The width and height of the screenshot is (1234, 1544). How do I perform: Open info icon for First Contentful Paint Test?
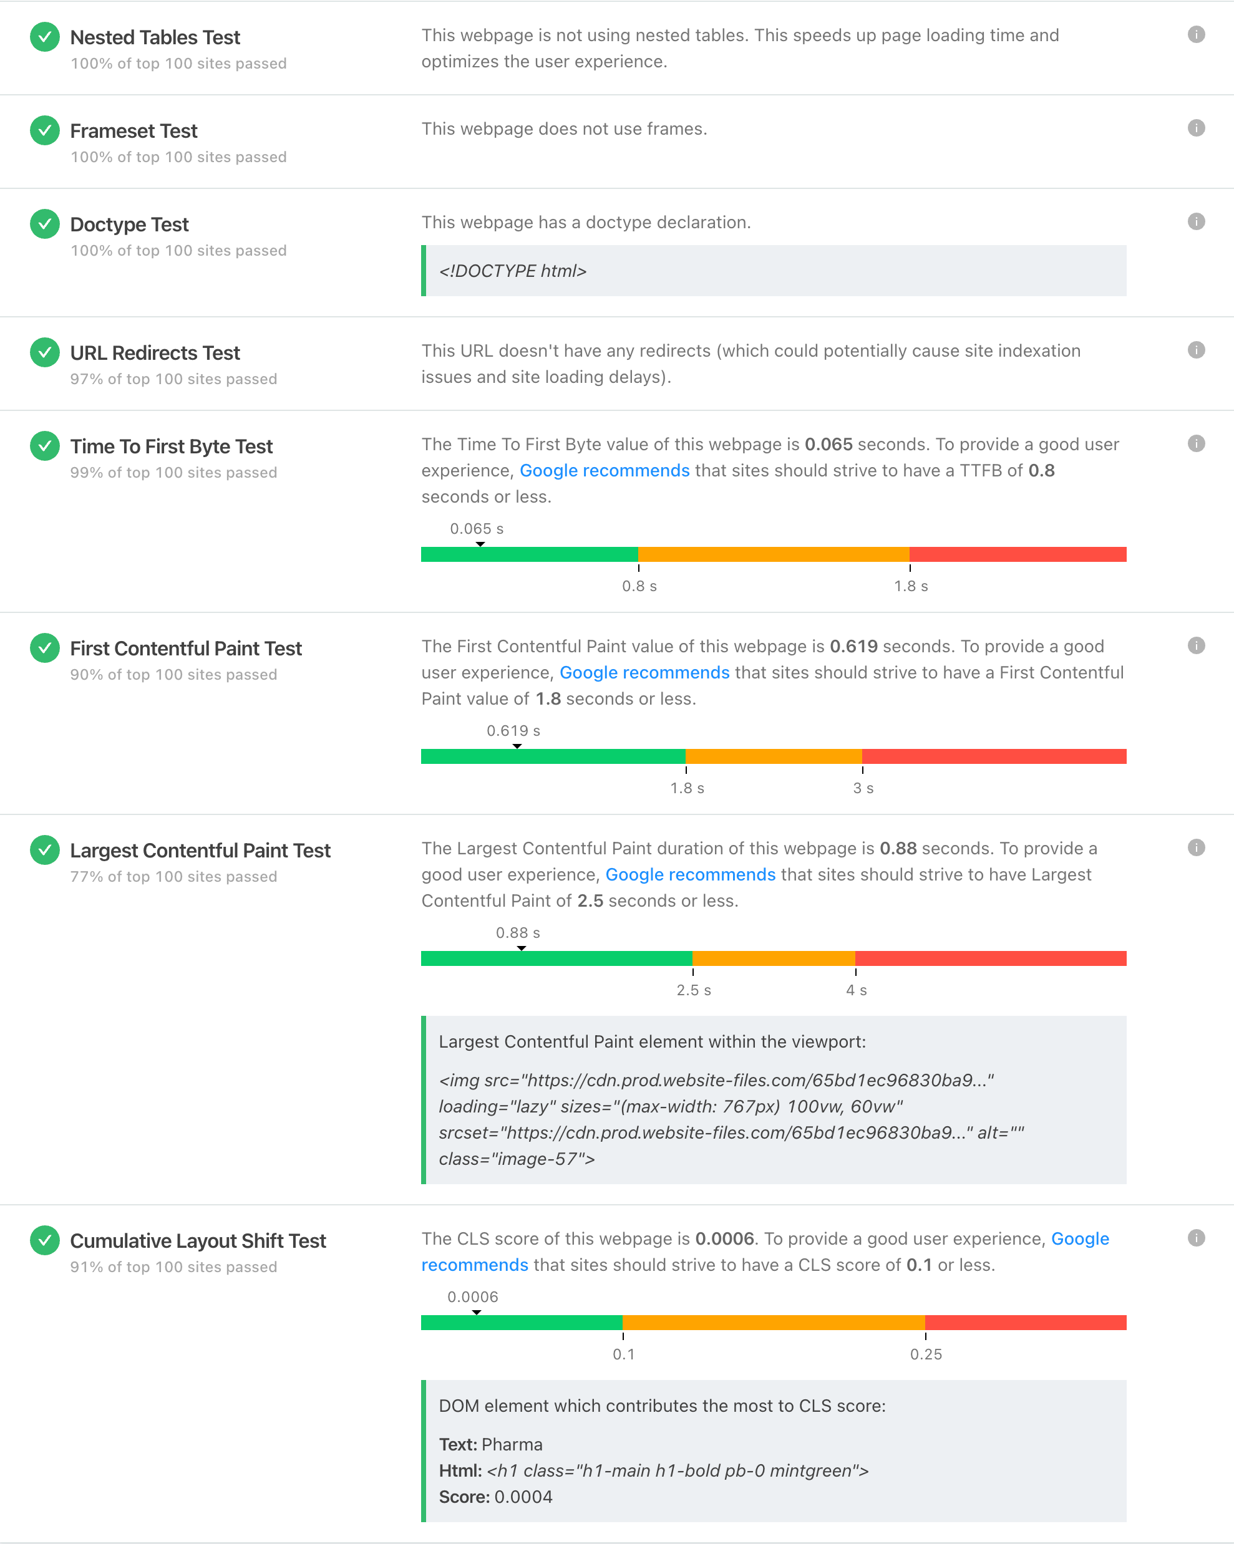click(1195, 645)
